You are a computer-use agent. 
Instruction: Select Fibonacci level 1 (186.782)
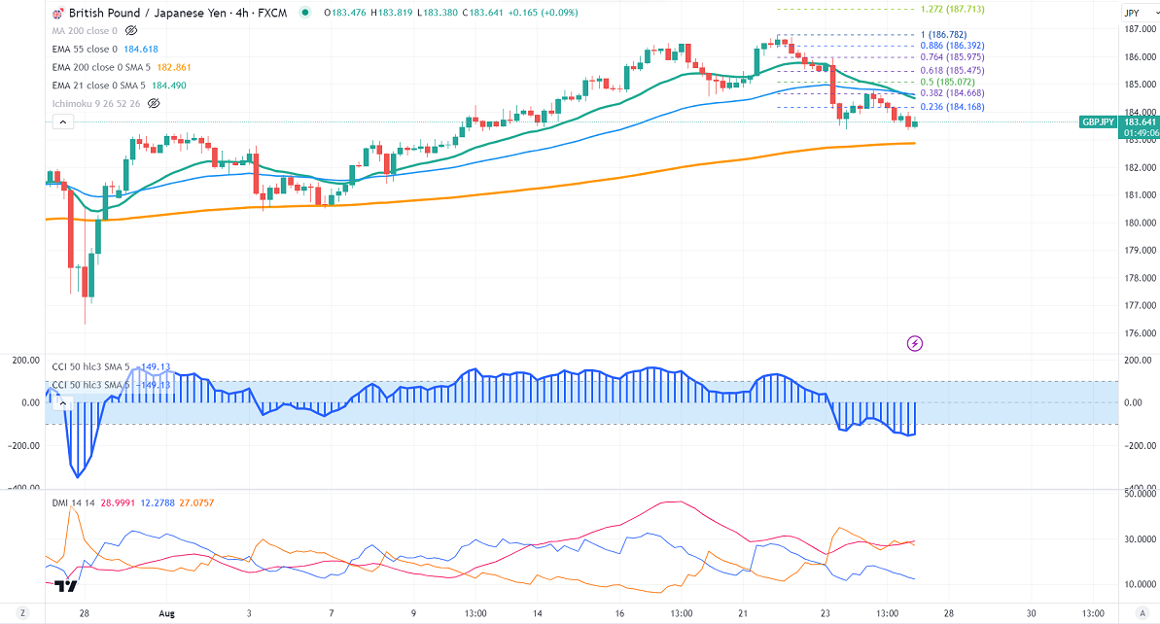coord(943,35)
